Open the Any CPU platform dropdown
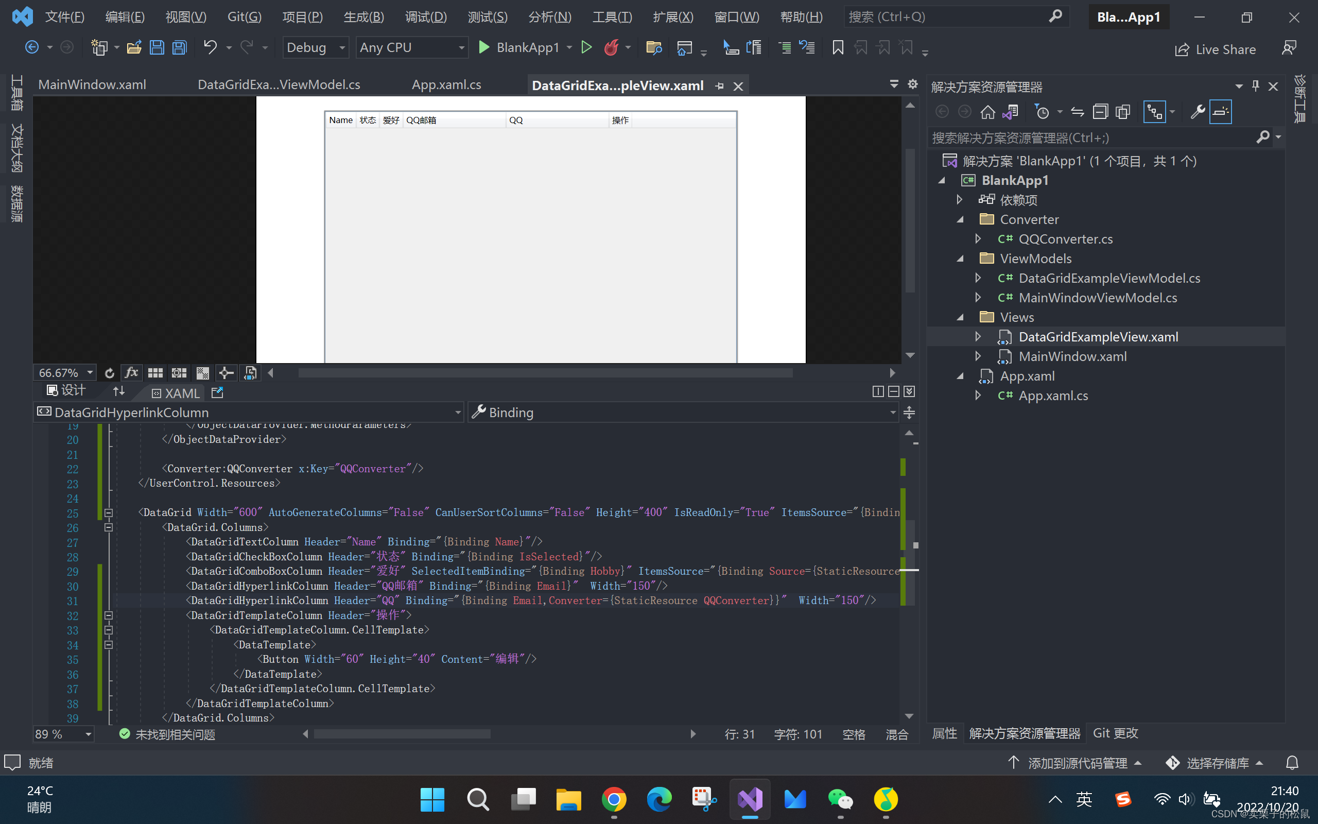The image size is (1318, 824). (x=412, y=48)
